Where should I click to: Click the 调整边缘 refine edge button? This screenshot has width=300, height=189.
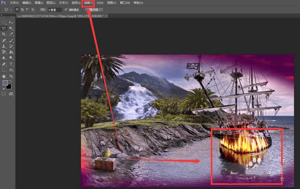94,10
